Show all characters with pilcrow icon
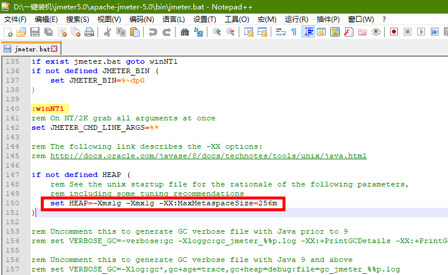 tap(294, 32)
